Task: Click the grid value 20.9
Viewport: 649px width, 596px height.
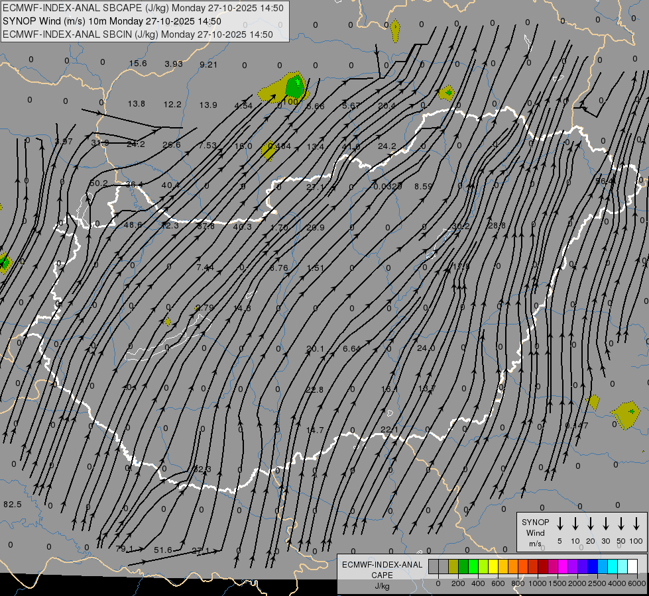Action: click(316, 228)
